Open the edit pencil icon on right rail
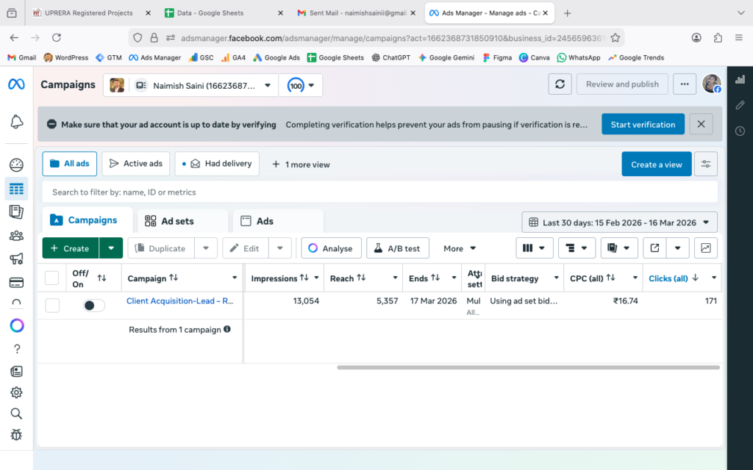753x470 pixels. click(740, 105)
